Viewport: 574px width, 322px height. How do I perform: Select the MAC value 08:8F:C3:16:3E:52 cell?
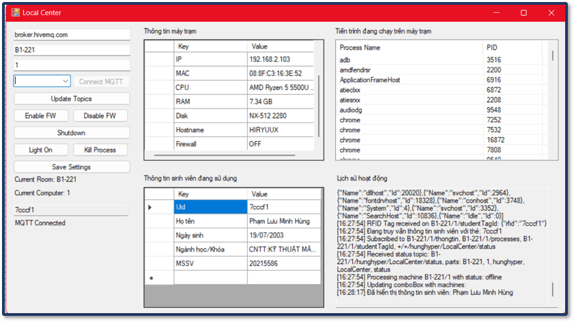(281, 74)
